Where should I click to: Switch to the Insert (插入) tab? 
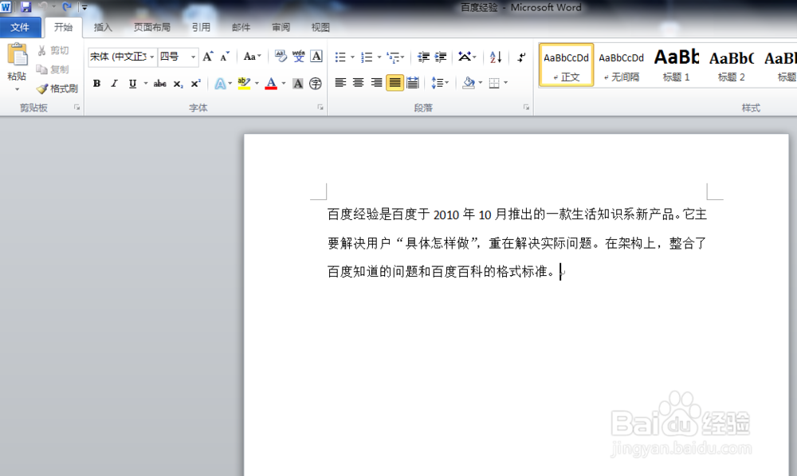point(103,27)
